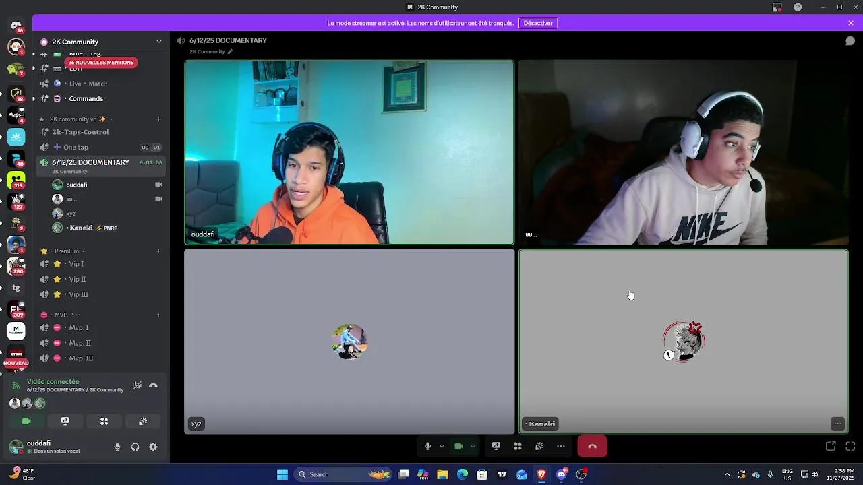Join the Vip III voice channel
The width and height of the screenshot is (863, 485).
tap(101, 294)
